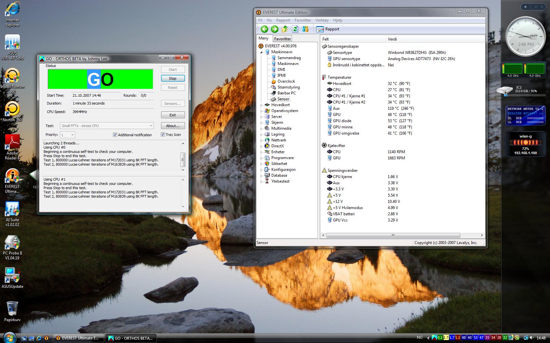
Task: Click the Duration field in ORTHOS
Action: point(112,103)
